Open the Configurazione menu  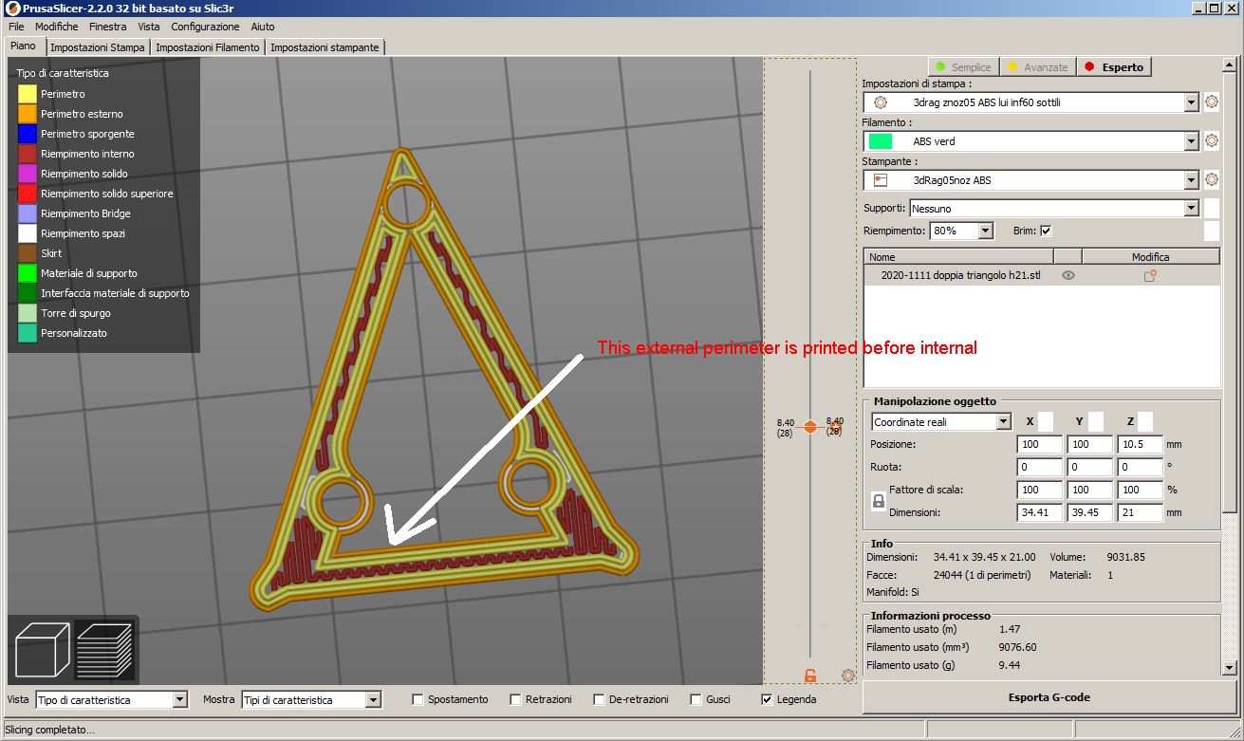[205, 27]
